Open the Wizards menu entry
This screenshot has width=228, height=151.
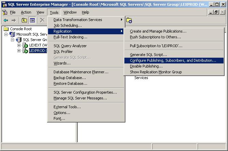(x=86, y=63)
